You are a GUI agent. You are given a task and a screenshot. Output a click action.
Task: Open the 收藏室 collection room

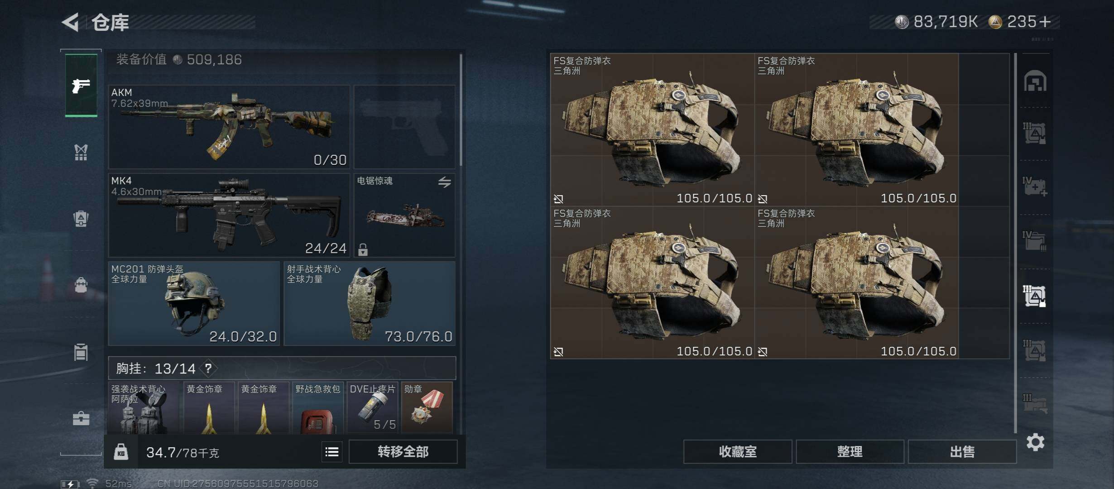click(x=738, y=451)
